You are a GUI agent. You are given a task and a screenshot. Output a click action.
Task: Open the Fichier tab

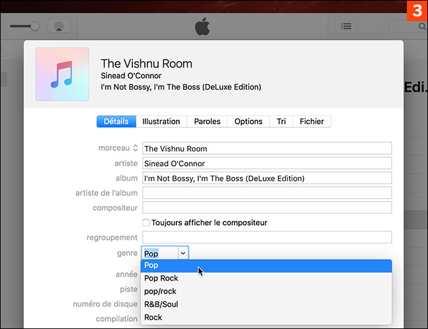coord(311,122)
